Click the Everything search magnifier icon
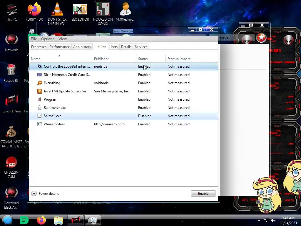Screen dimensions: 301x226 pyautogui.click(x=40, y=83)
